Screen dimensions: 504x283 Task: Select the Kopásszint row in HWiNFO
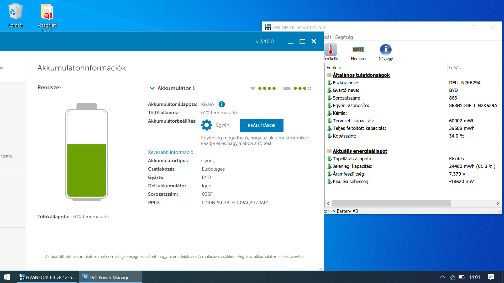pos(413,136)
